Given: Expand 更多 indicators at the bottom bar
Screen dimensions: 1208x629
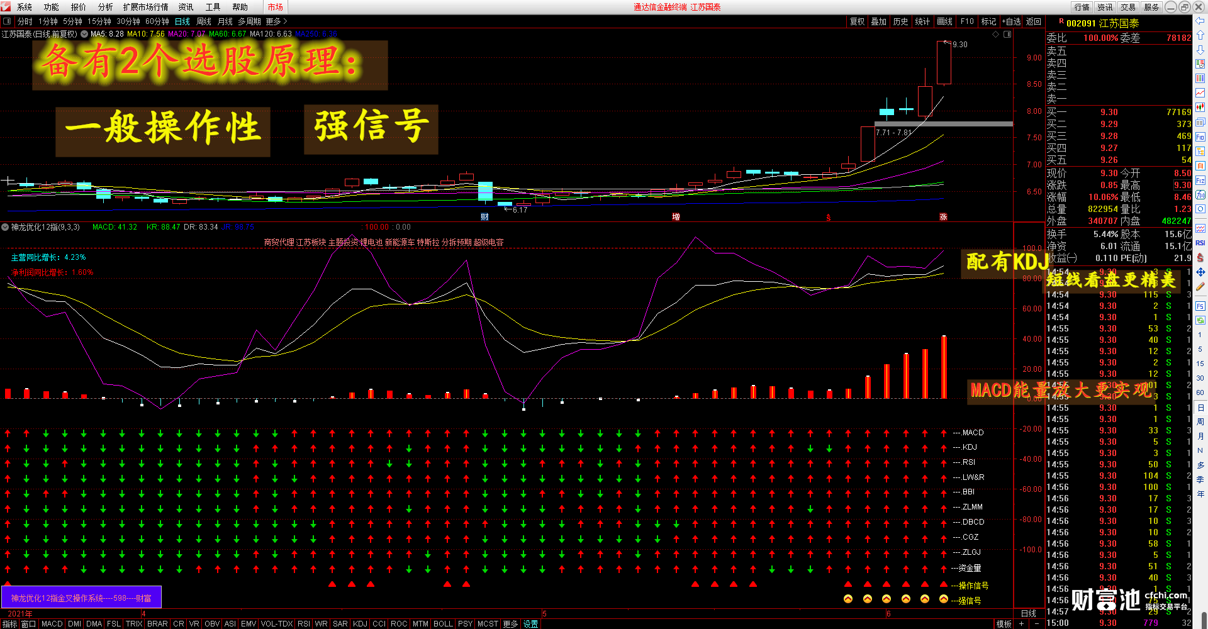Looking at the screenshot, I should 510,624.
